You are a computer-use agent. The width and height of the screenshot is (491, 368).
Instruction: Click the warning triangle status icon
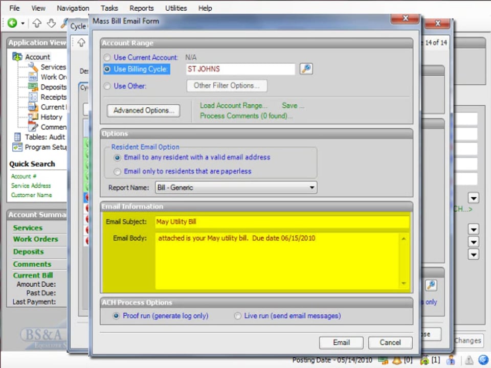[469, 360]
